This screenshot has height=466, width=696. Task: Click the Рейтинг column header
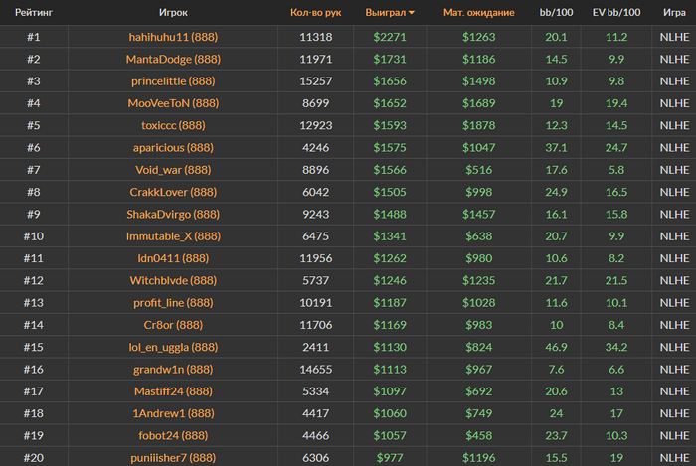coord(34,12)
